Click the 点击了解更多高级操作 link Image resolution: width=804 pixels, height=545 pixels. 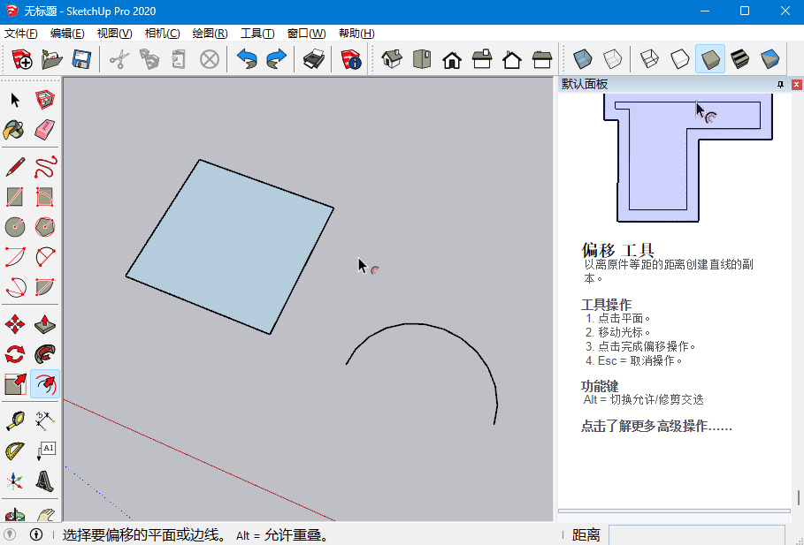pos(656,427)
